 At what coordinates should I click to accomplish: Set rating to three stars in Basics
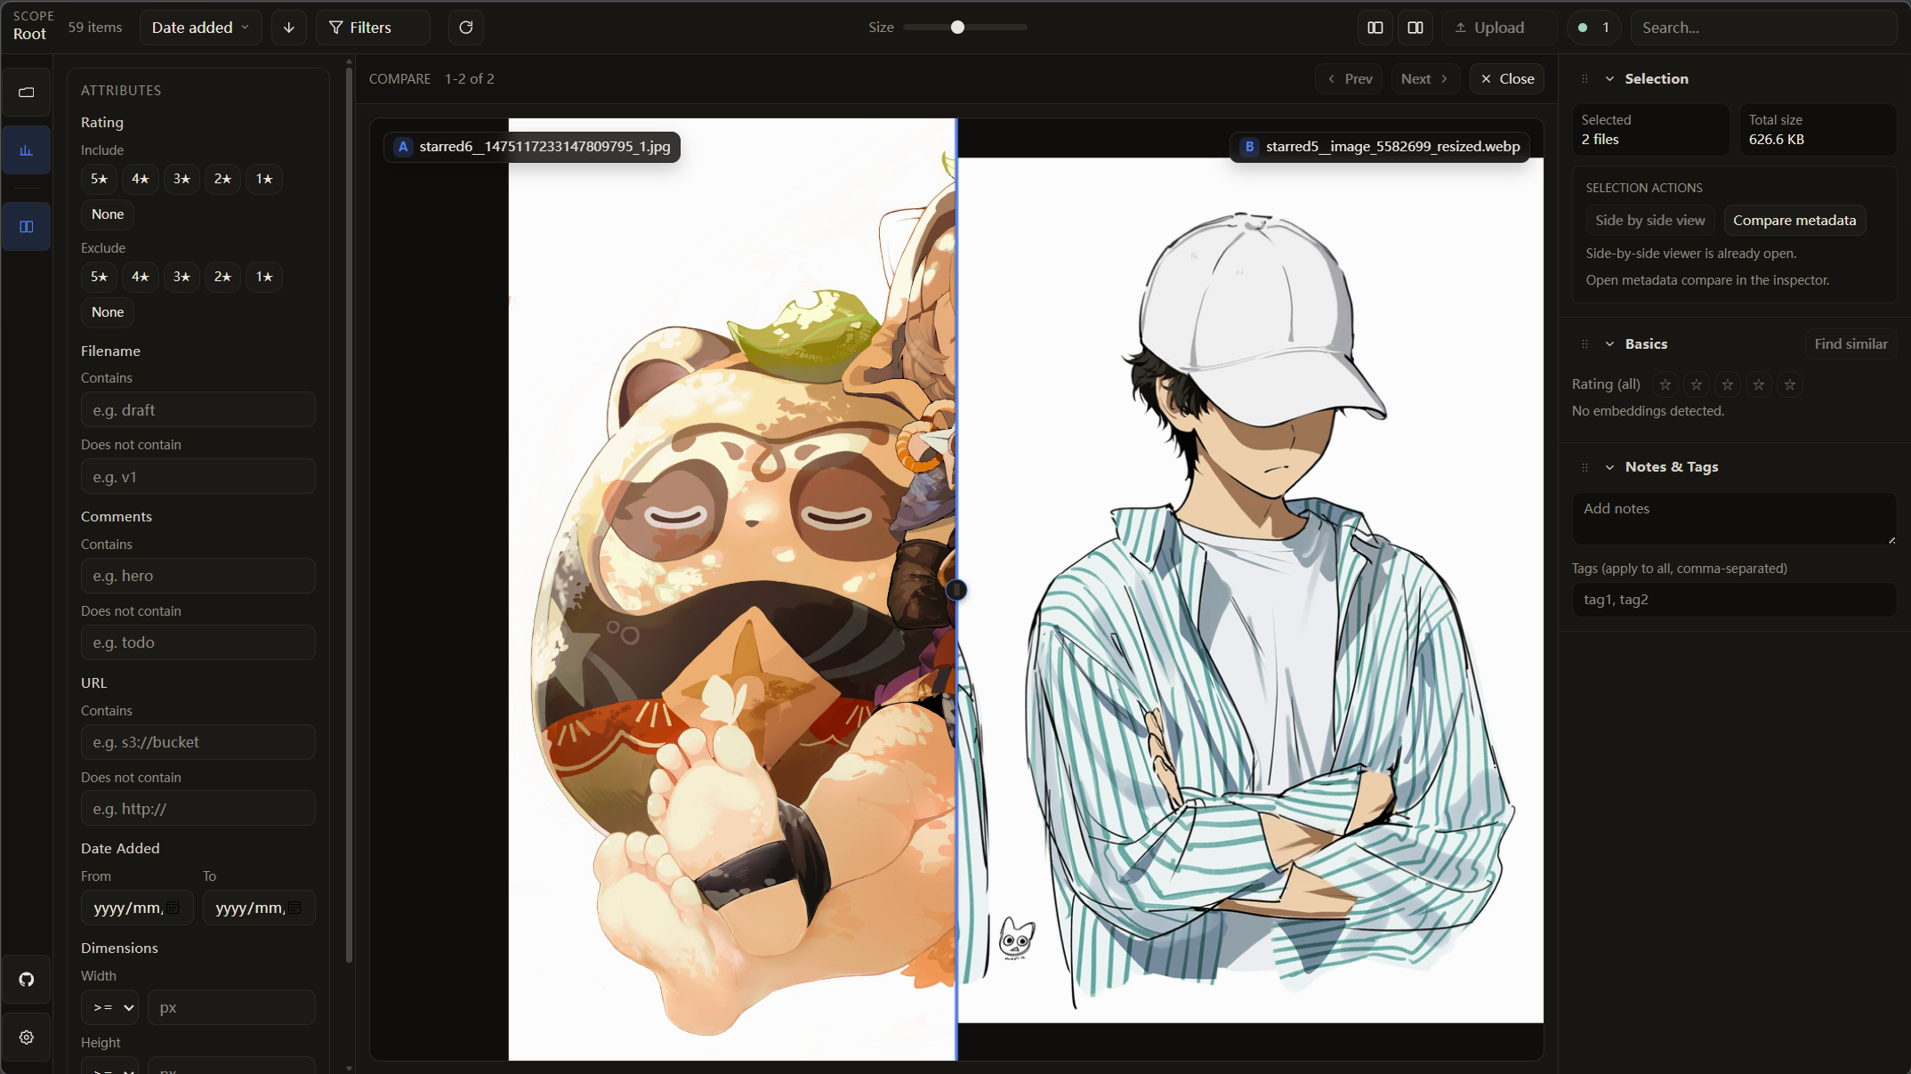coord(1728,384)
